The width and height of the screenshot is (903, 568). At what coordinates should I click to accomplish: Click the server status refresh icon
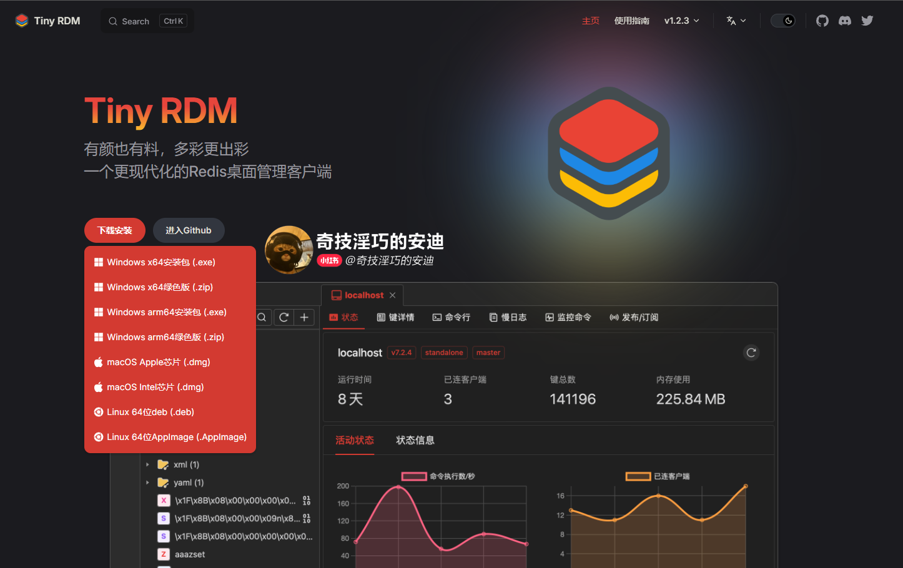[751, 353]
